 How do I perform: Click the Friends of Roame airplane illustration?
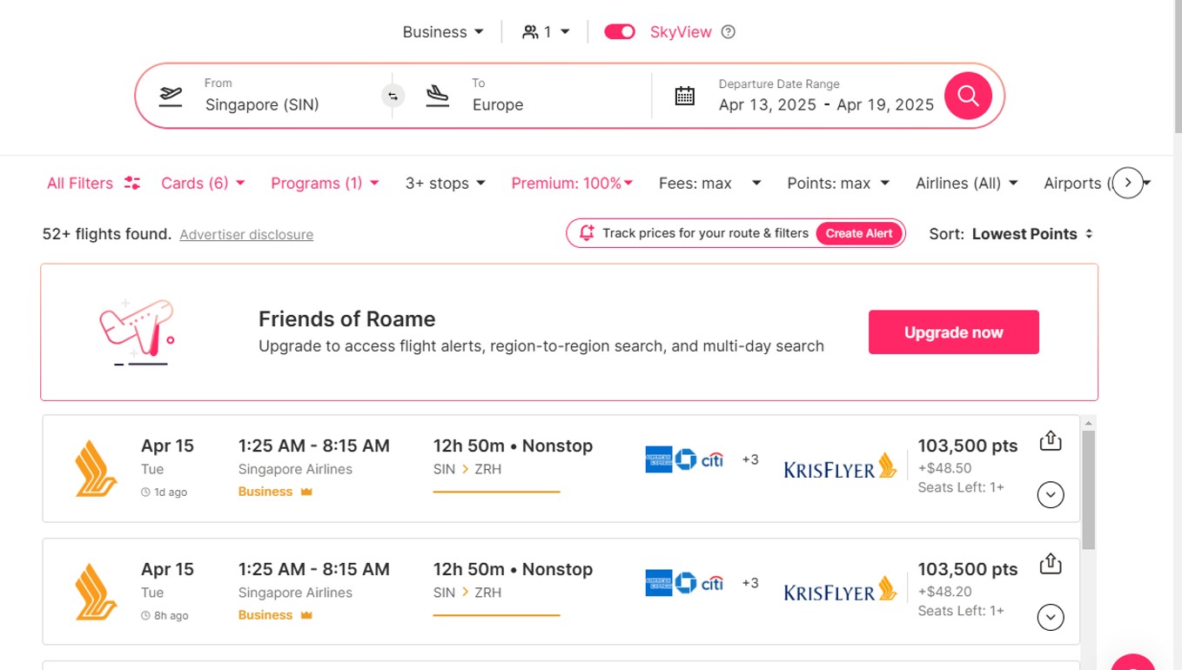click(137, 332)
